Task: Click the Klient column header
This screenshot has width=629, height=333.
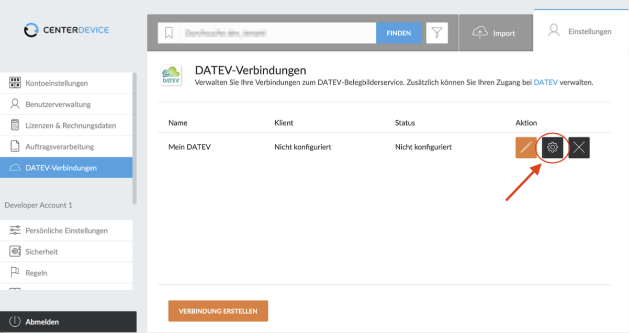Action: (x=284, y=123)
